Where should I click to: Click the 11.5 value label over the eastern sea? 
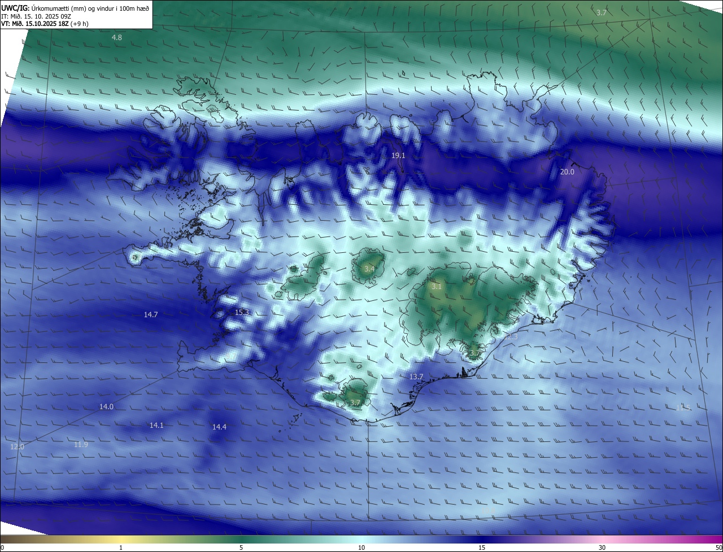[x=683, y=408]
